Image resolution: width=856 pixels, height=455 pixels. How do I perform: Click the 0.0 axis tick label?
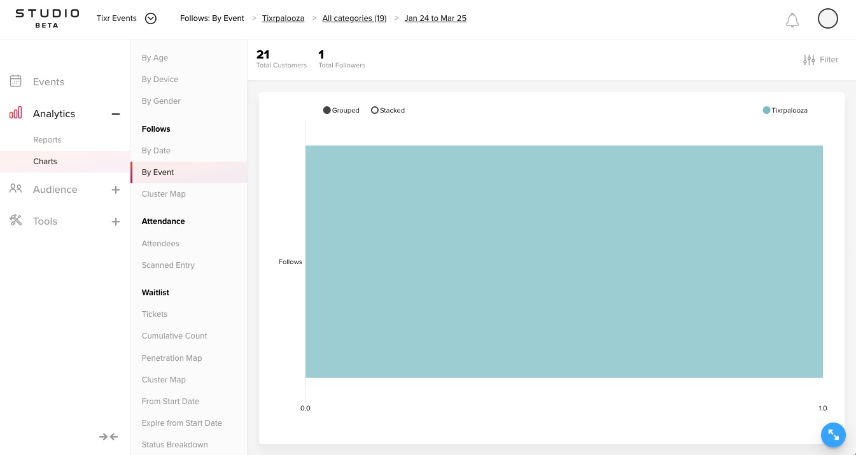click(x=305, y=409)
